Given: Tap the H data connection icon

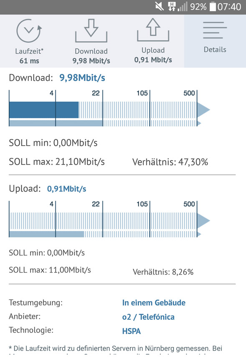Looking at the screenshot, I should [172, 6].
